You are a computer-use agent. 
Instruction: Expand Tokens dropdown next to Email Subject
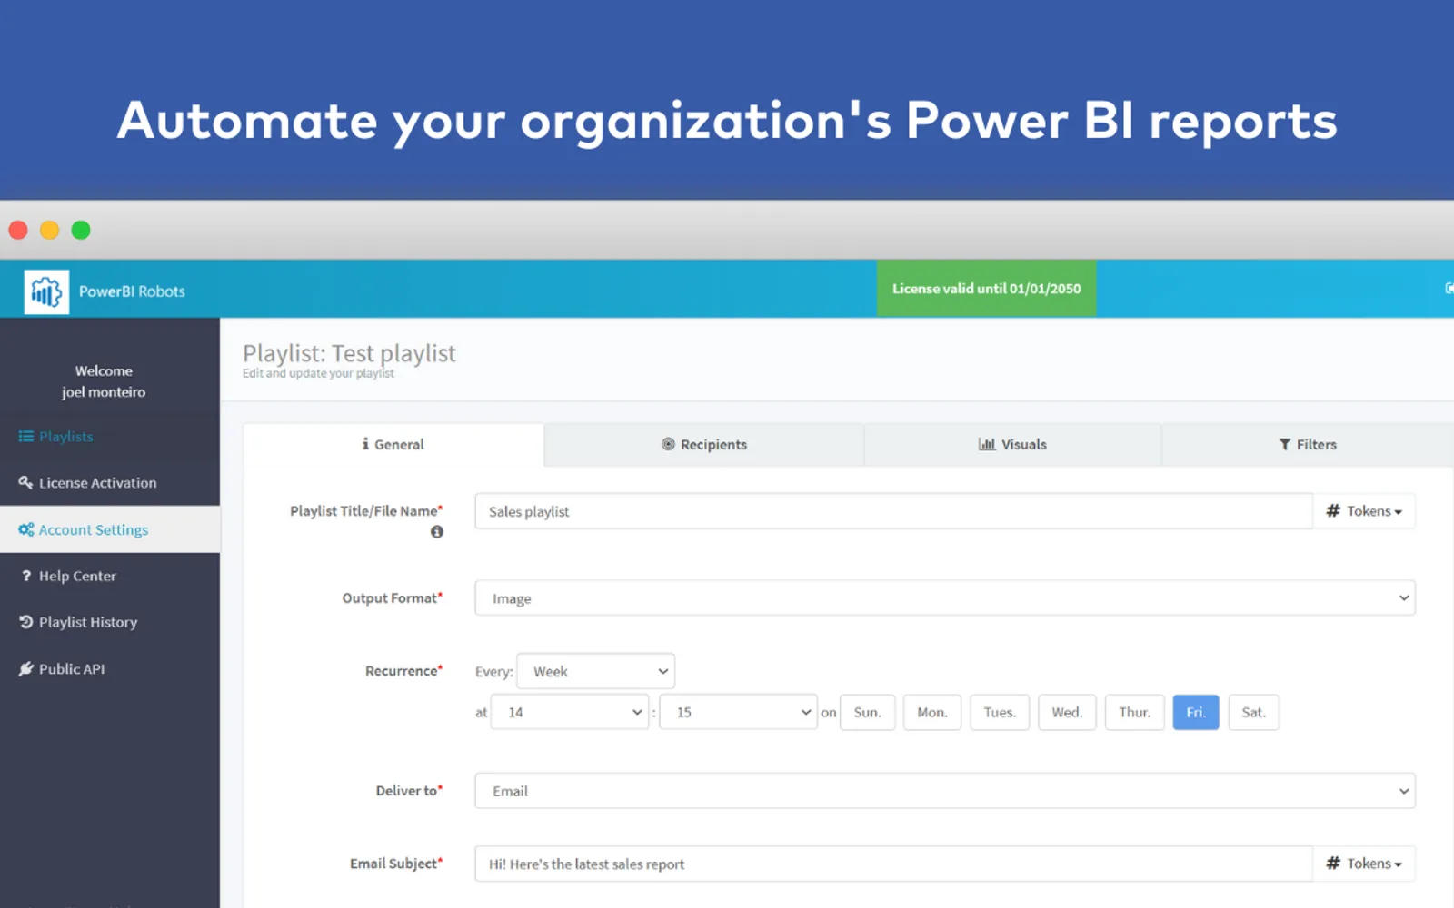[1364, 864]
